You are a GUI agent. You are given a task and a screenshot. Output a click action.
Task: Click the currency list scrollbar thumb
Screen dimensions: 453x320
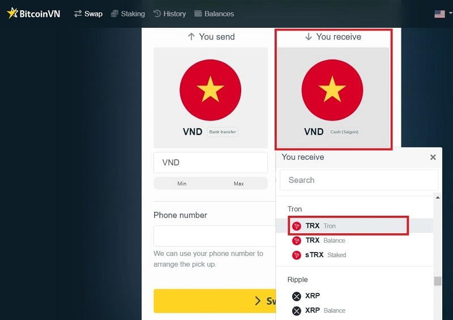[x=438, y=281]
